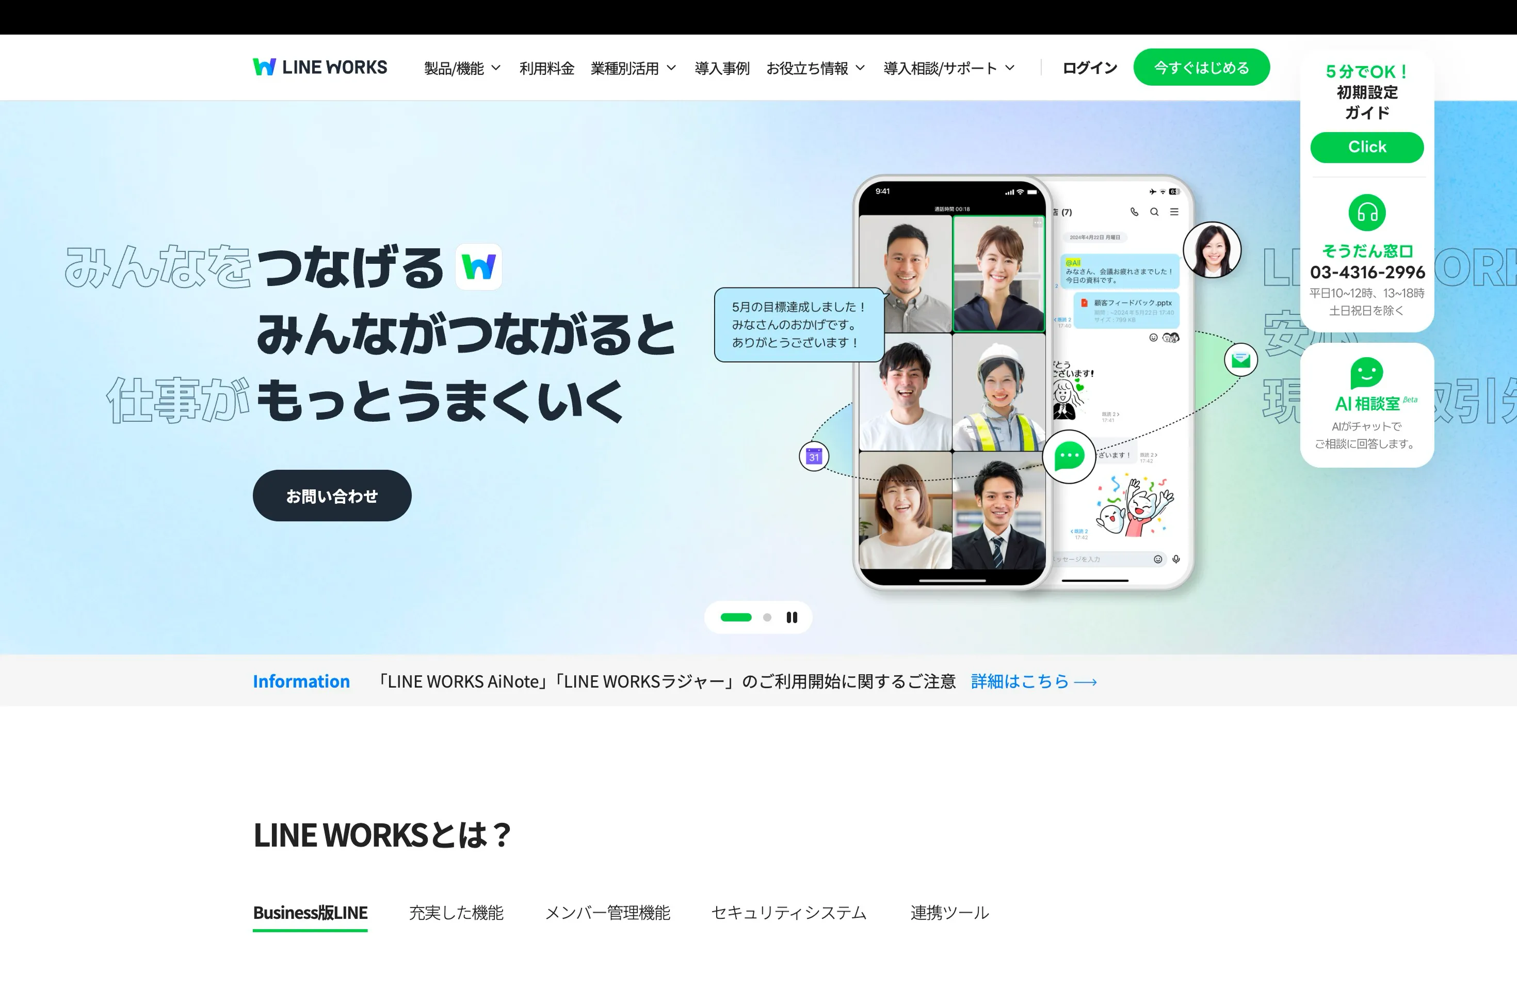Viewport: 1517px width, 987px height.
Task: Open the 利用料金 pricing page
Action: (547, 68)
